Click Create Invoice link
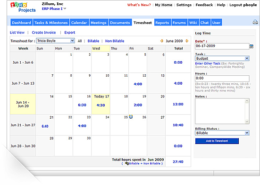Viewport: 260px width, 185px height. click(x=44, y=32)
